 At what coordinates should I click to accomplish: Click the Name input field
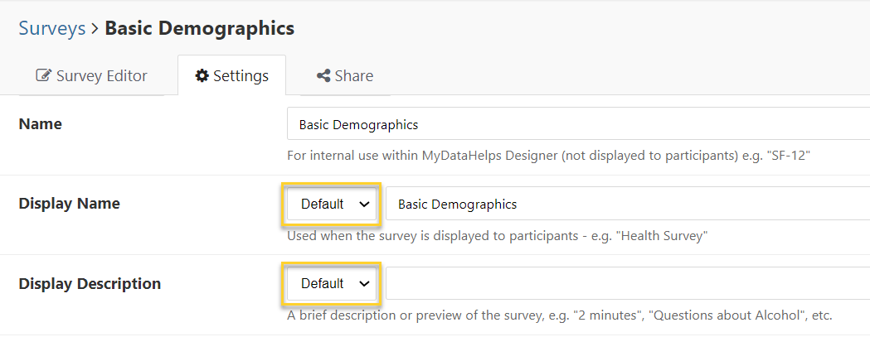(578, 124)
